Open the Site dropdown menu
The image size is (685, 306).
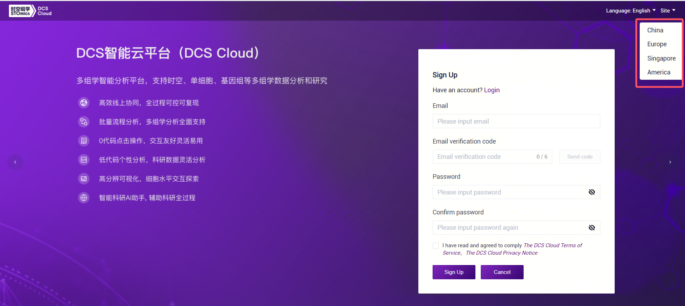(668, 11)
